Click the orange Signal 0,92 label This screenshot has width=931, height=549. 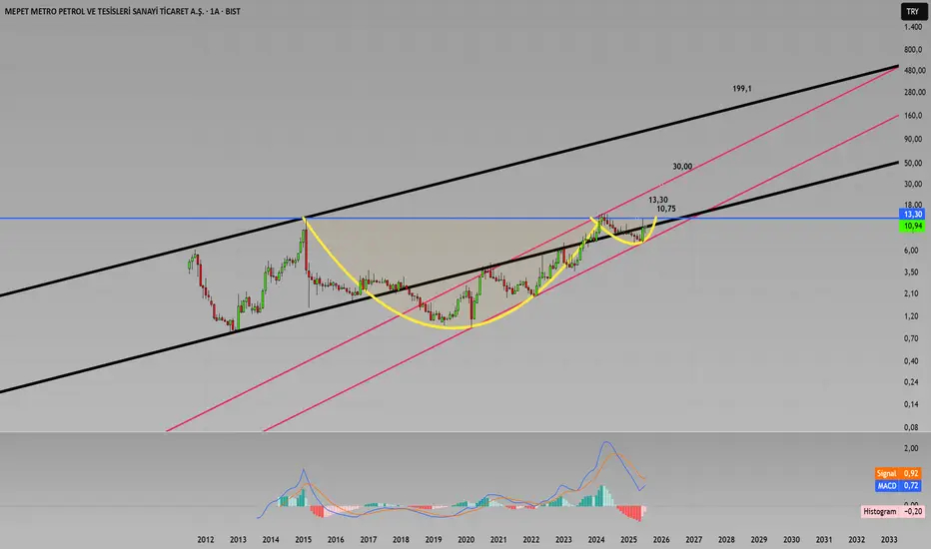(898, 473)
